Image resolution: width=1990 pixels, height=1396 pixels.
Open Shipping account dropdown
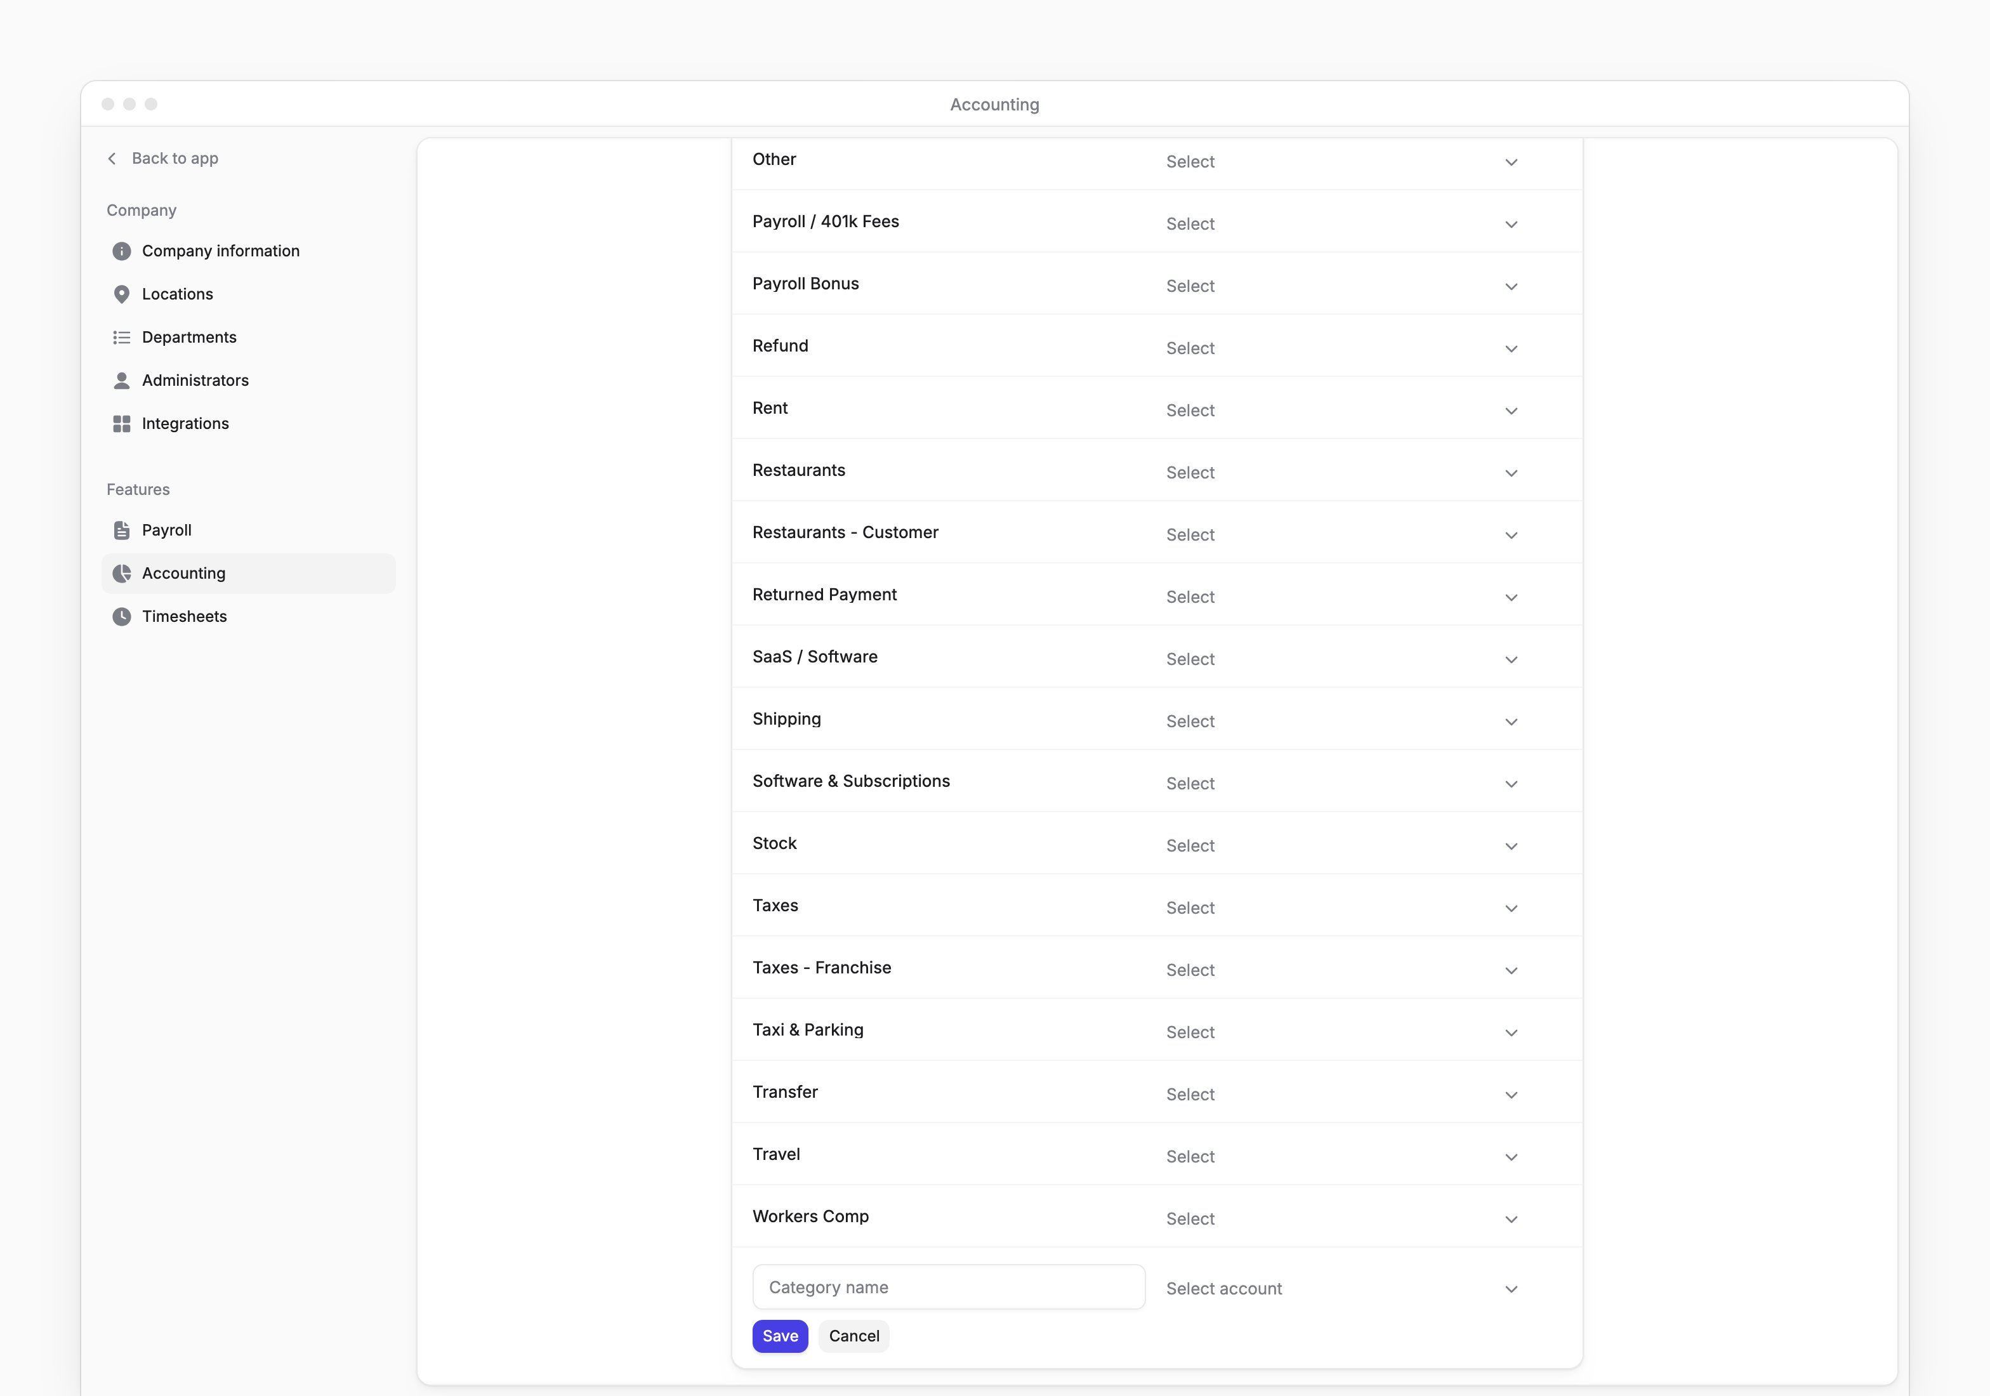1341,722
